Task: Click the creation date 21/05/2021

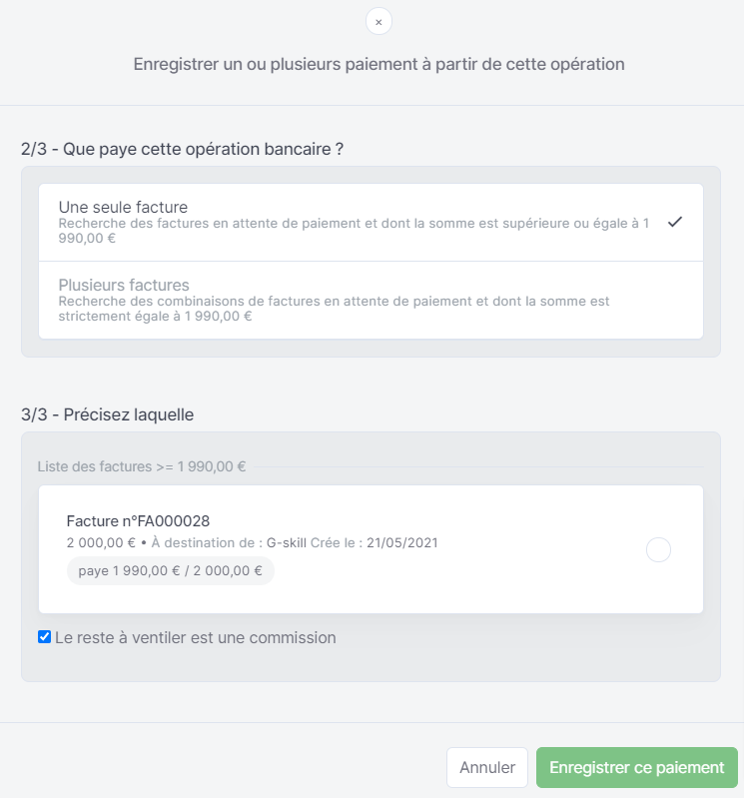Action: point(402,543)
